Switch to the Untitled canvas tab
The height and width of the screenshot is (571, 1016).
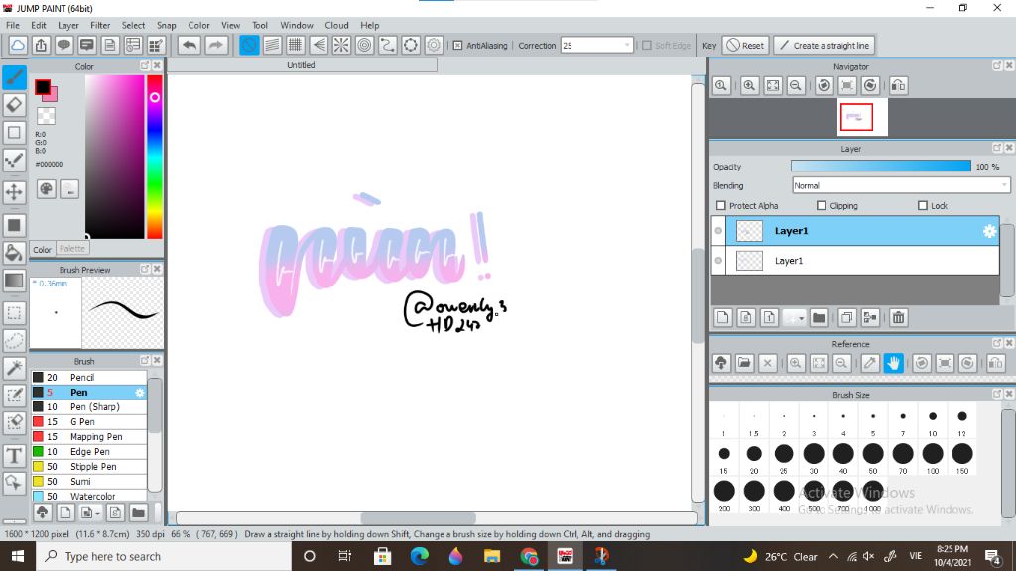[302, 65]
